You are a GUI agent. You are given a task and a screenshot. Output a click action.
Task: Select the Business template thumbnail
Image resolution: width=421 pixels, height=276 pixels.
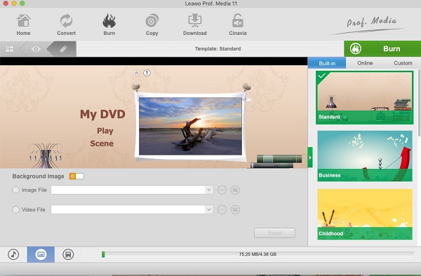coord(365,156)
